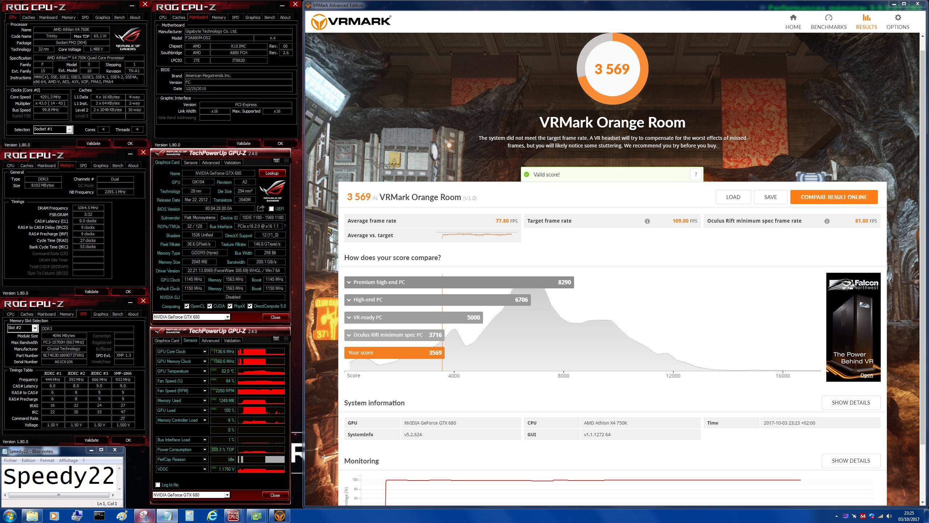Open Command Prompt from the taskbar
The width and height of the screenshot is (929, 523).
99,516
